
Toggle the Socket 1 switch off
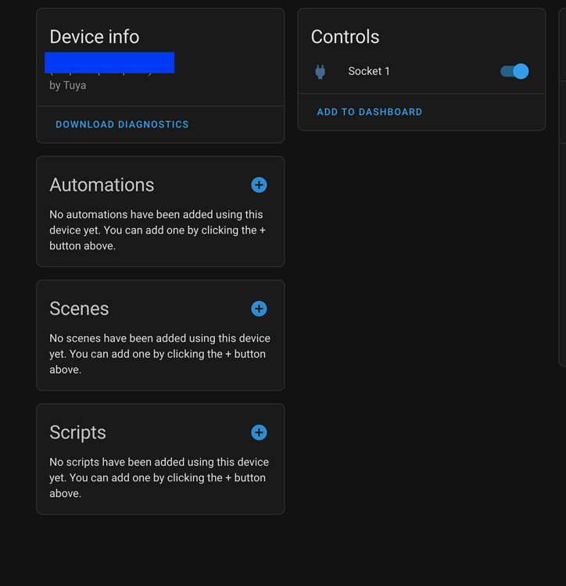click(x=514, y=71)
